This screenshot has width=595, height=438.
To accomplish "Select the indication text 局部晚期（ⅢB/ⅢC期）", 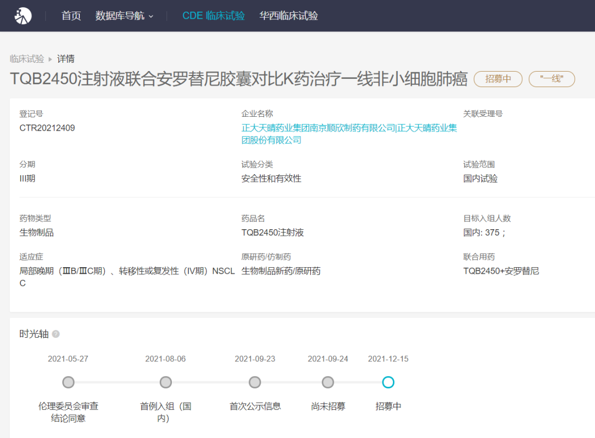I will click(x=63, y=271).
